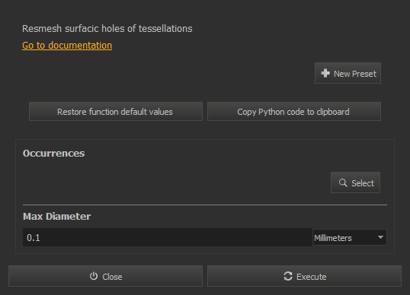The height and width of the screenshot is (295, 410).
Task: Click the plus icon on New Preset
Action: pyautogui.click(x=325, y=73)
